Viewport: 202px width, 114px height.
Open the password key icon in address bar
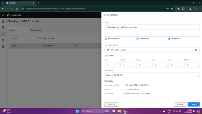pos(167,9)
